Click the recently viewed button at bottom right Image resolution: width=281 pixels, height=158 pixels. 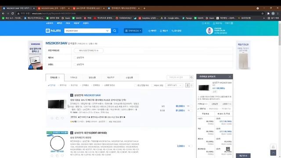click(x=243, y=156)
